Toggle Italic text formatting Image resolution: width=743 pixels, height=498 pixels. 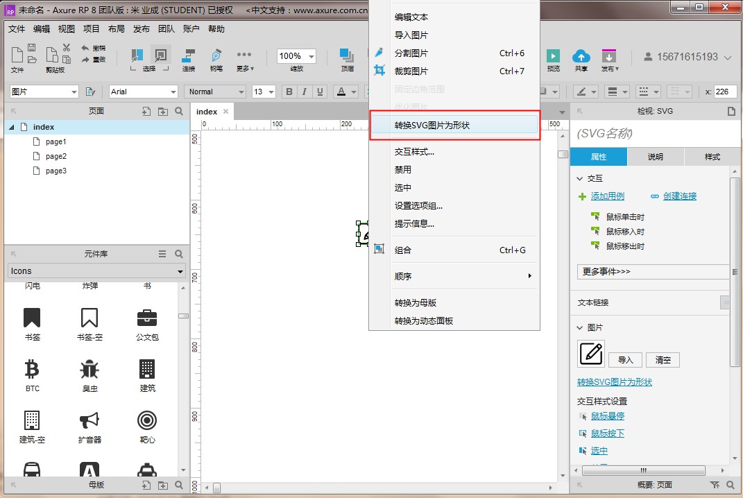(x=305, y=92)
